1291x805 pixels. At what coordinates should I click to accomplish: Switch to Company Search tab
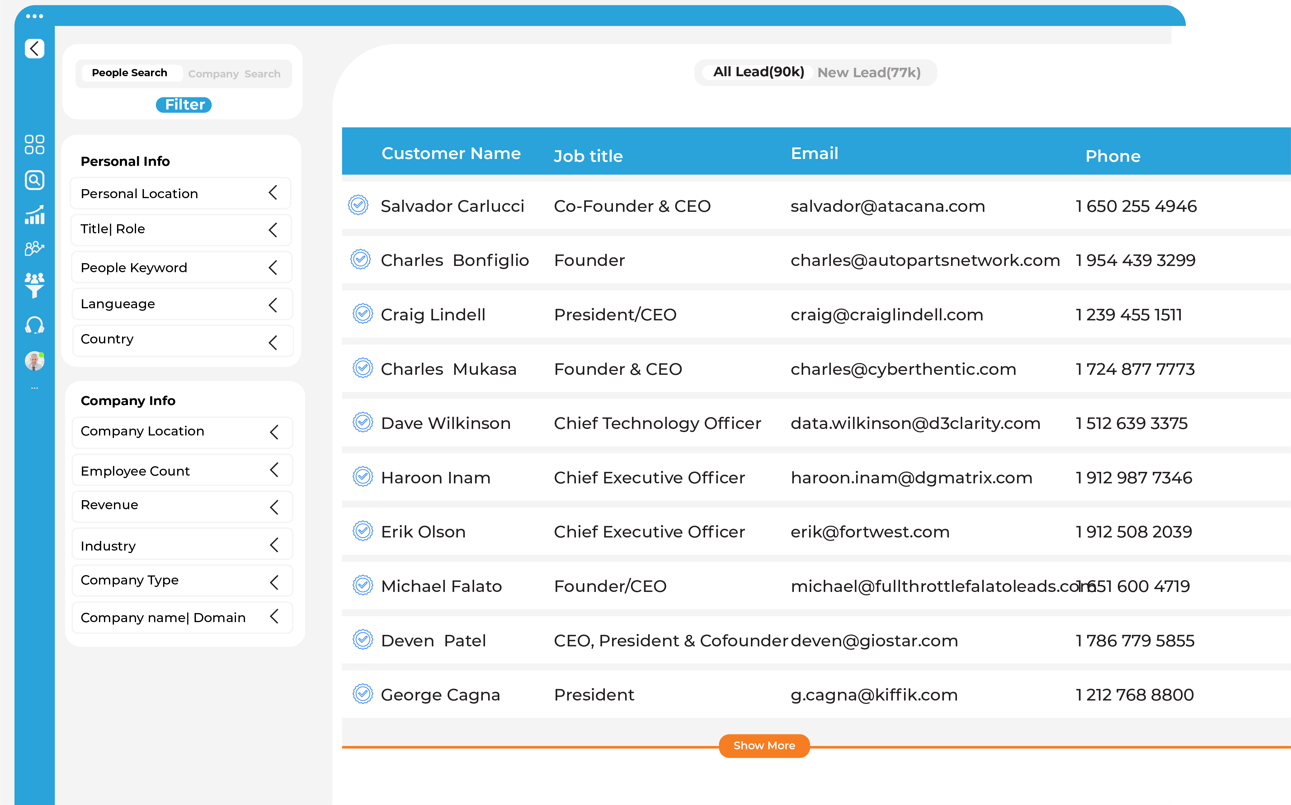point(234,73)
